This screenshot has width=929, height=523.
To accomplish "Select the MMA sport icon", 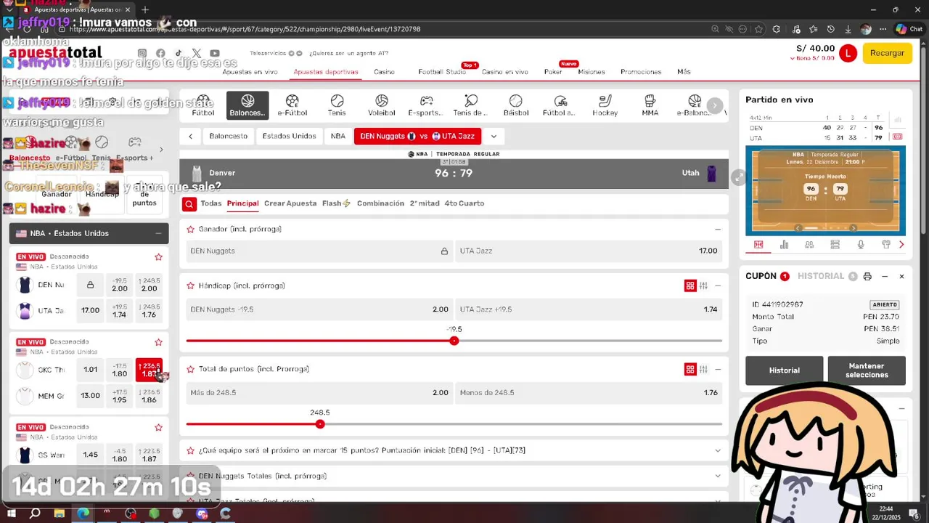I will point(650,105).
